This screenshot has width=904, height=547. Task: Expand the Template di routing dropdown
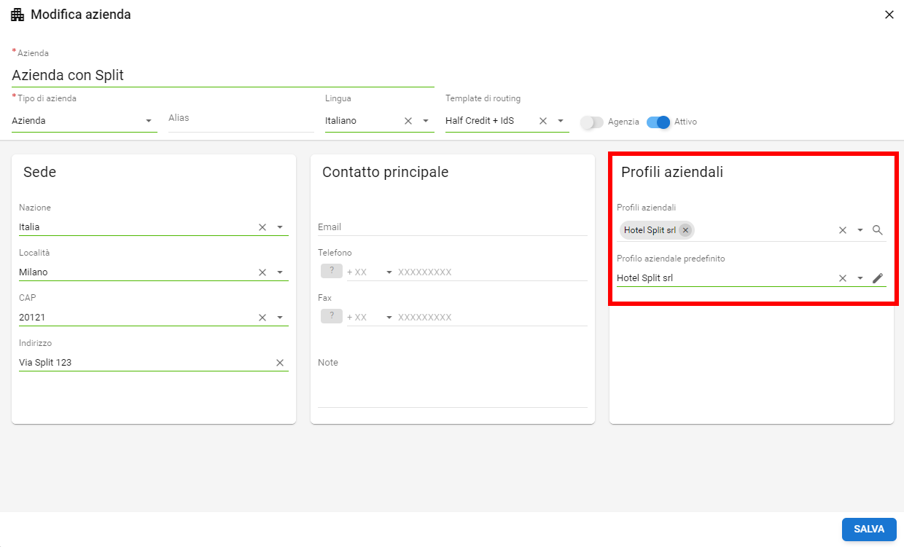click(561, 121)
